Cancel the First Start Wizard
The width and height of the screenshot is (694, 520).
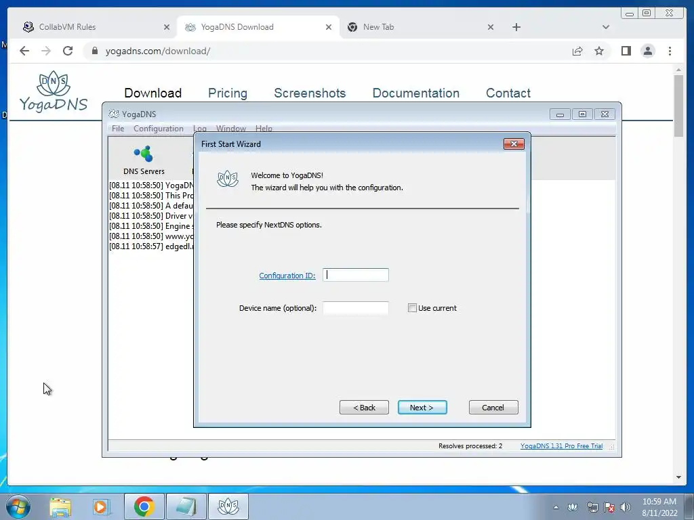point(493,407)
